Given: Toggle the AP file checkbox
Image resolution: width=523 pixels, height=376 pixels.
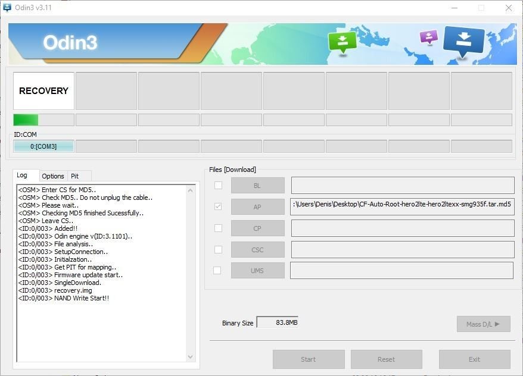Looking at the screenshot, I should (218, 206).
